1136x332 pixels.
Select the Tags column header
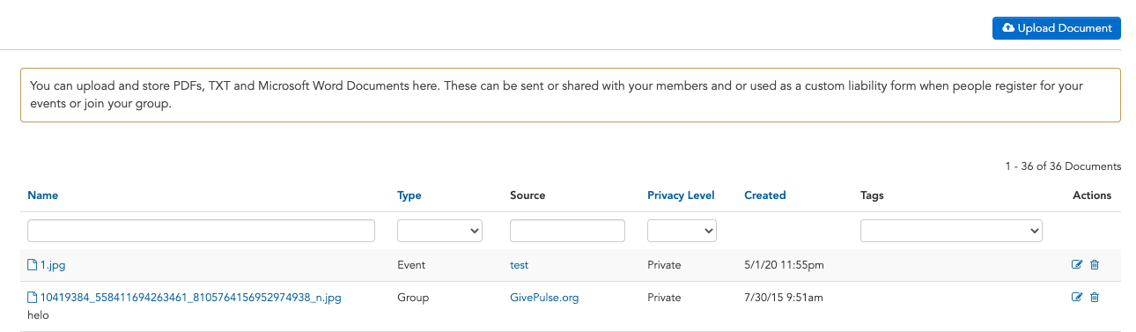pos(872,196)
